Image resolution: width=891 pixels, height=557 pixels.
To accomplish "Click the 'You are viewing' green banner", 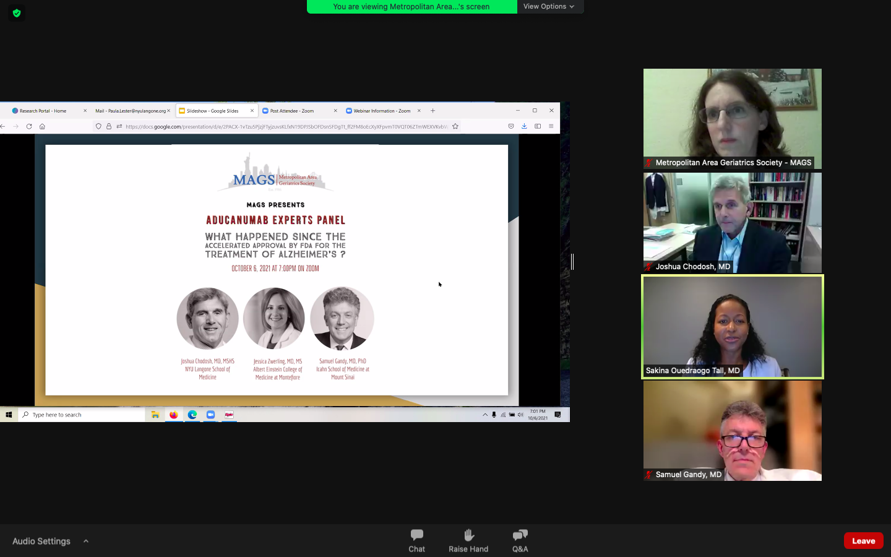I will [411, 6].
